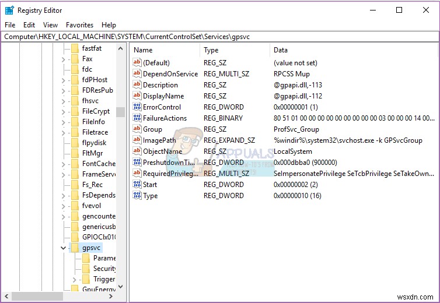Open the File menu

(x=10, y=25)
